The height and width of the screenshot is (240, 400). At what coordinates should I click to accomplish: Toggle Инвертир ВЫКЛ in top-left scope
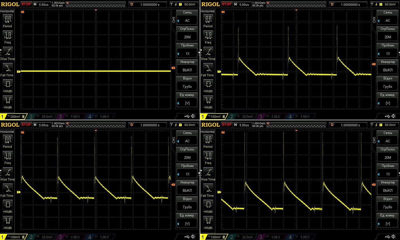click(x=187, y=70)
